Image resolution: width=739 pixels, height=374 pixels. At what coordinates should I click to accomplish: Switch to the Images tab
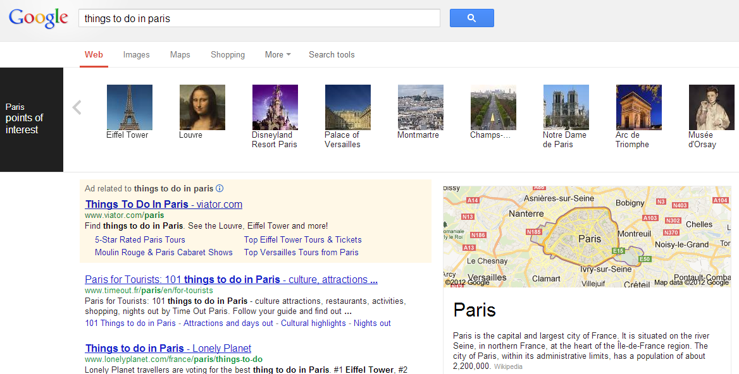(136, 54)
